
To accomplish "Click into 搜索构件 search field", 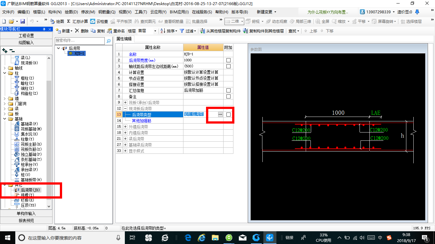I will [80, 41].
